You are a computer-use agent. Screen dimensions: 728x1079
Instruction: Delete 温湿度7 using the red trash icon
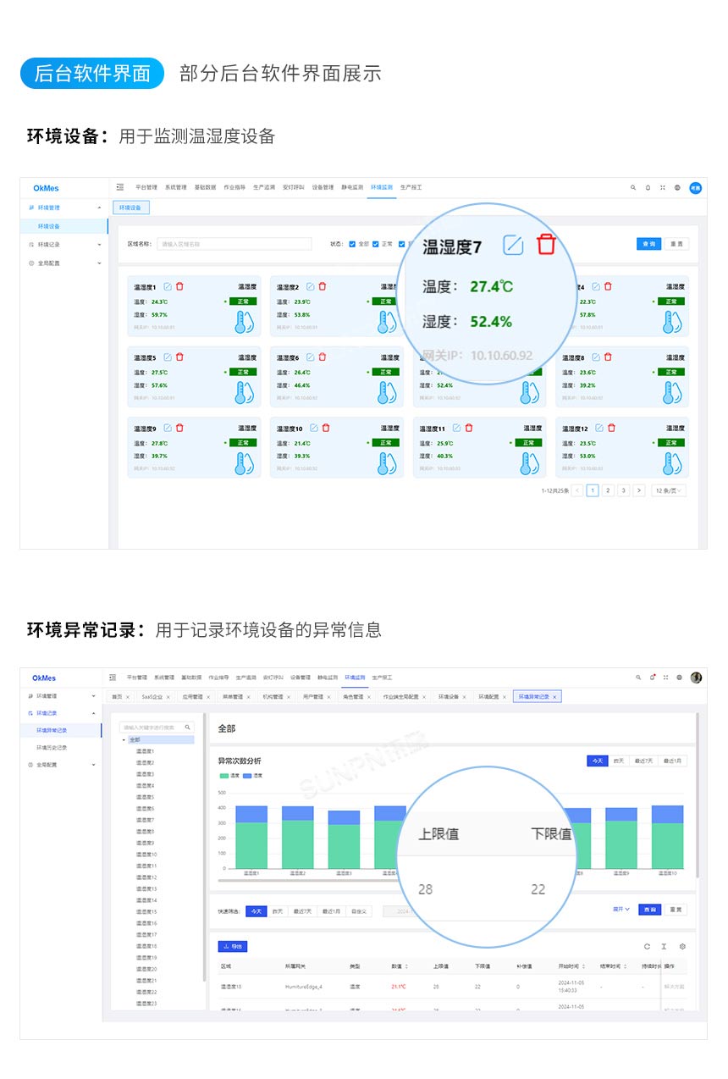point(546,245)
